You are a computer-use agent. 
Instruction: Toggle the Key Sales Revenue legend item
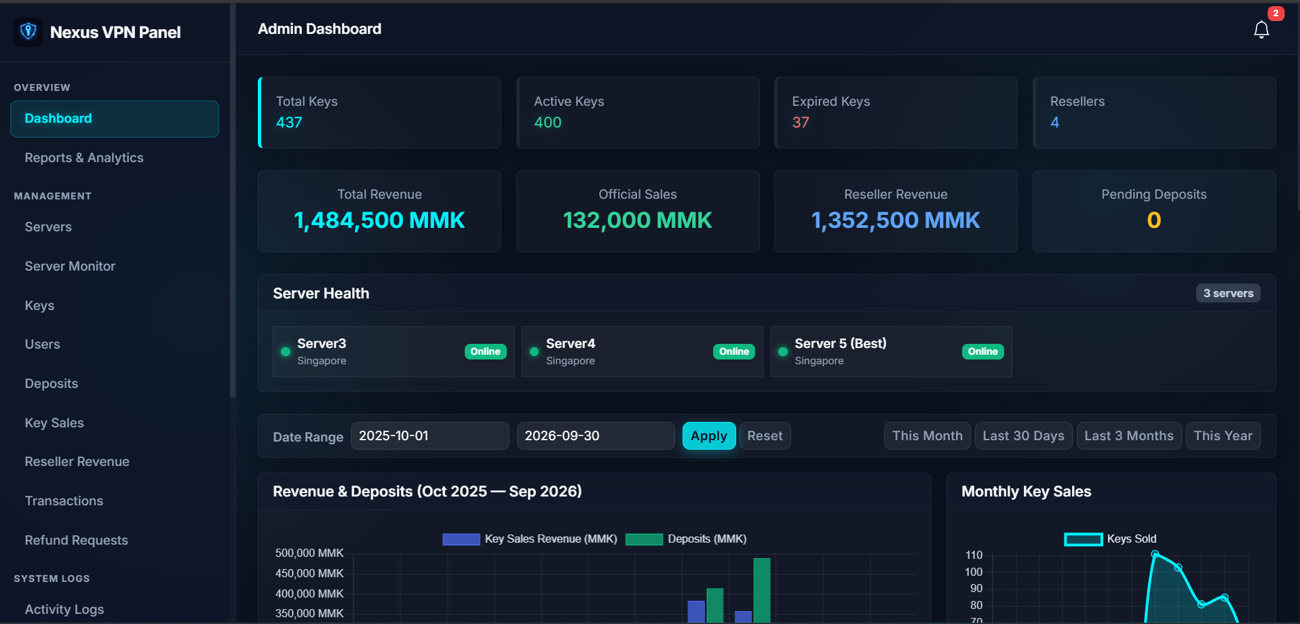pyautogui.click(x=530, y=539)
